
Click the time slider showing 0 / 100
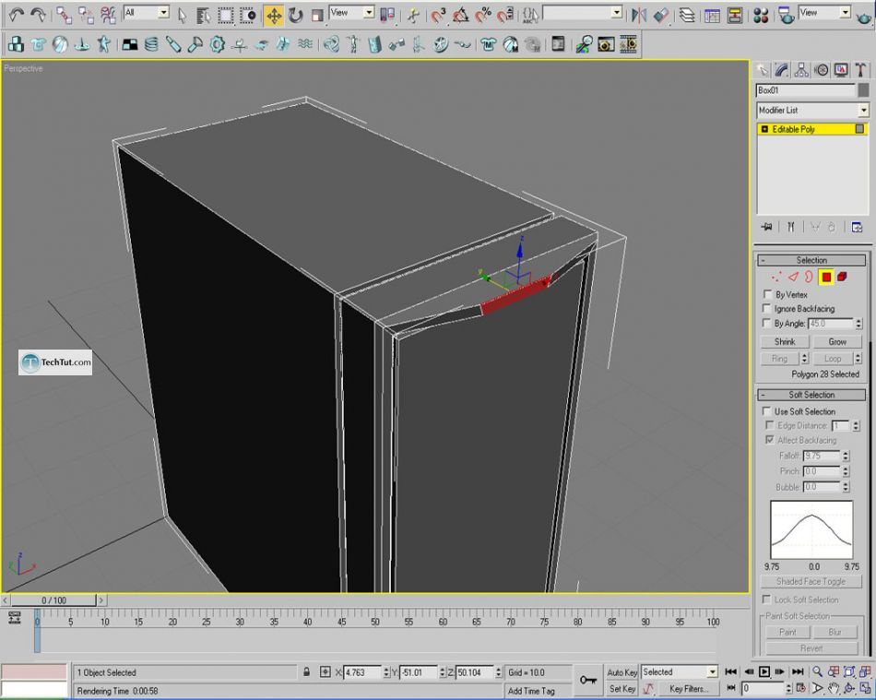pos(53,600)
